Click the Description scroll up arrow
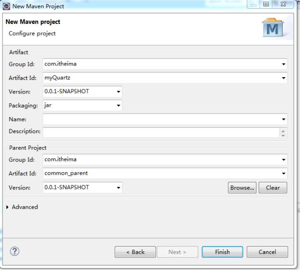 click(x=283, y=131)
